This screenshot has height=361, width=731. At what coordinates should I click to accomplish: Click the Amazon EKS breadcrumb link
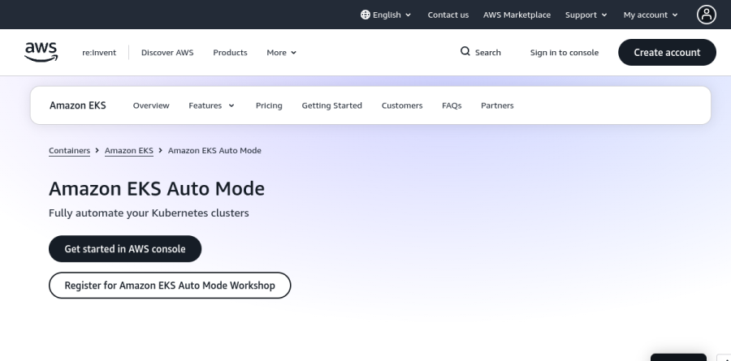[x=128, y=150]
